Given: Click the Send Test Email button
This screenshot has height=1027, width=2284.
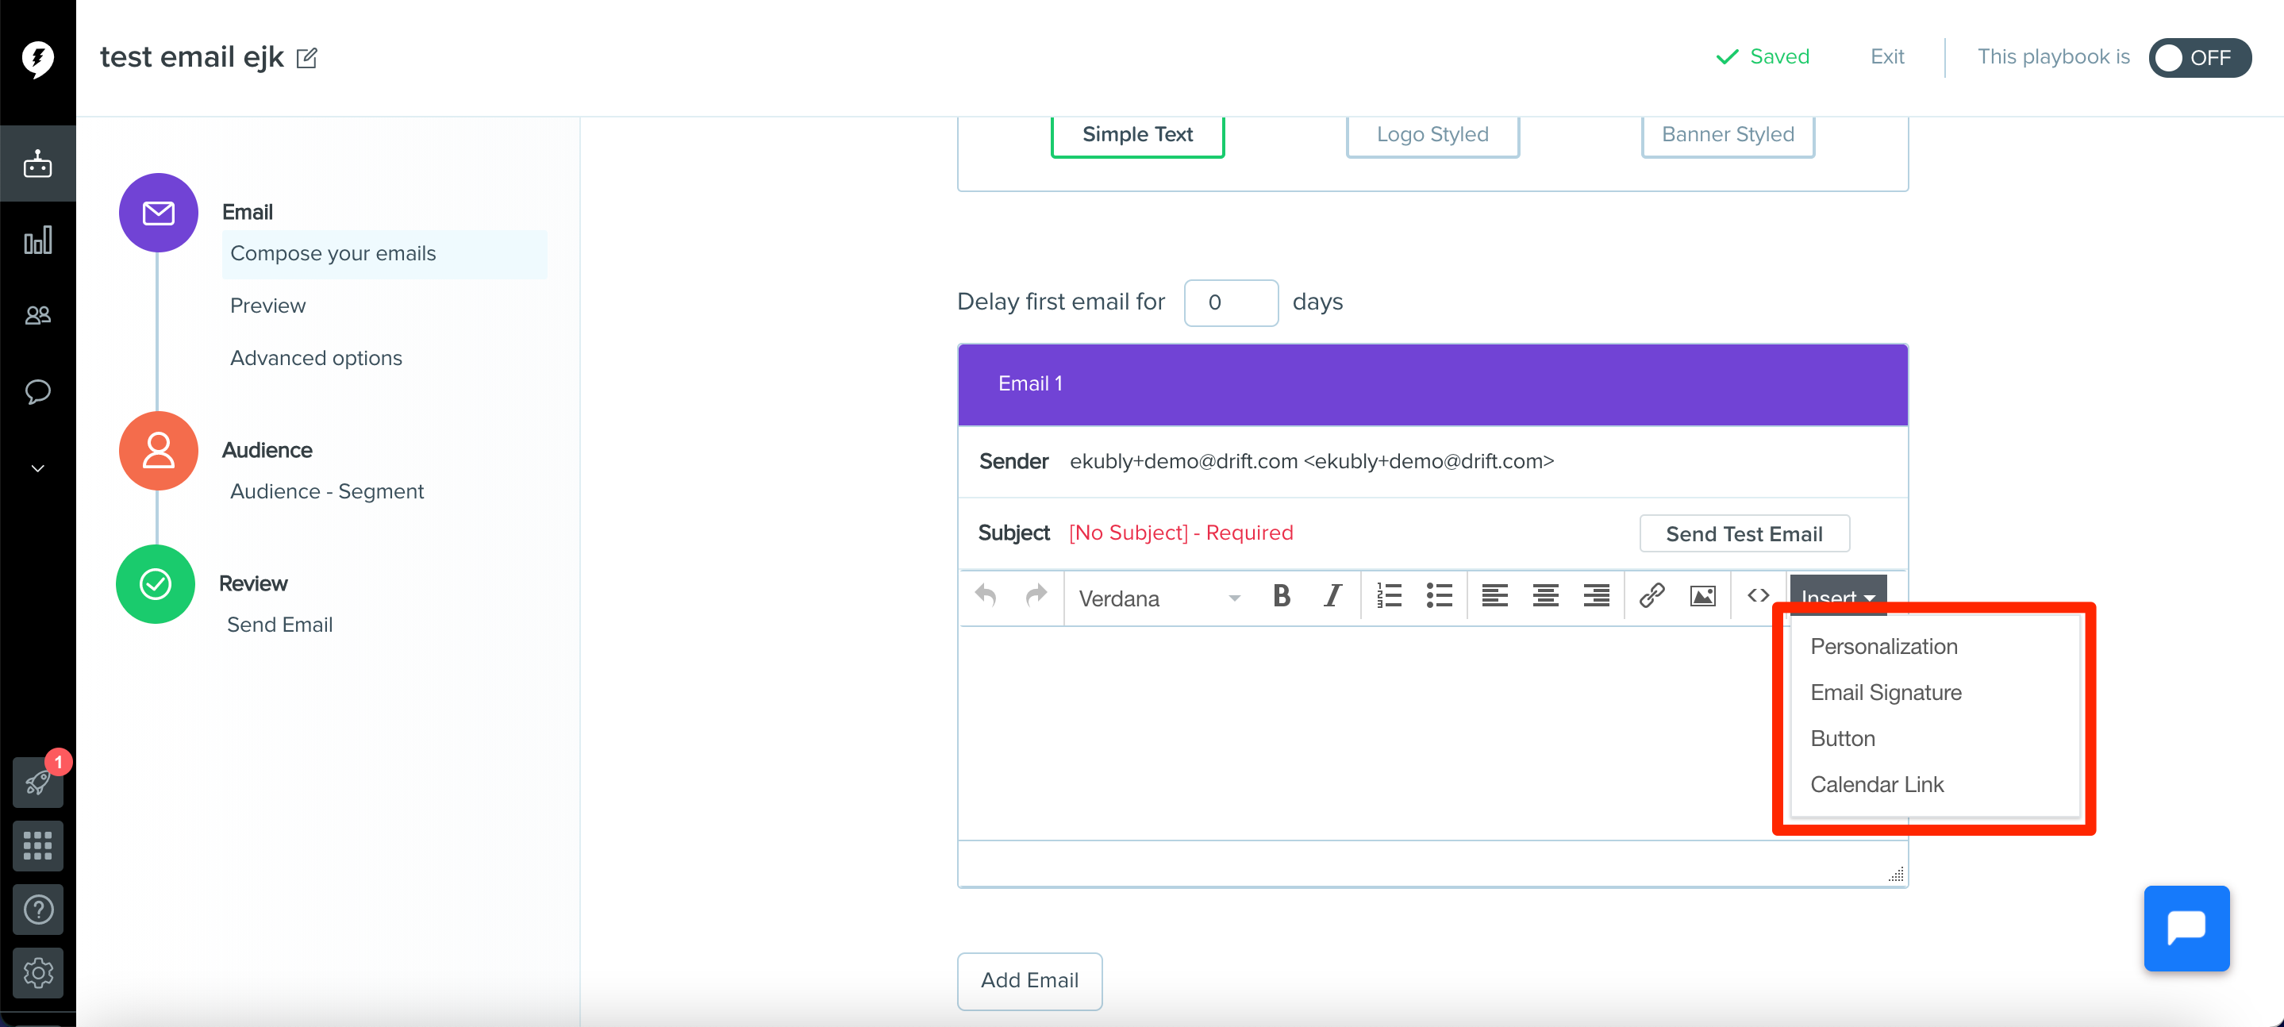Looking at the screenshot, I should (x=1744, y=534).
